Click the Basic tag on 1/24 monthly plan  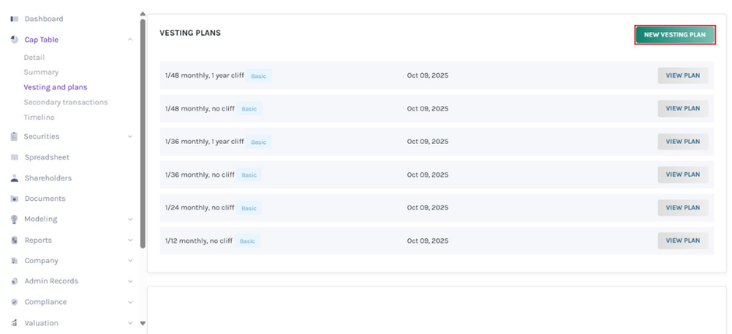coord(249,208)
